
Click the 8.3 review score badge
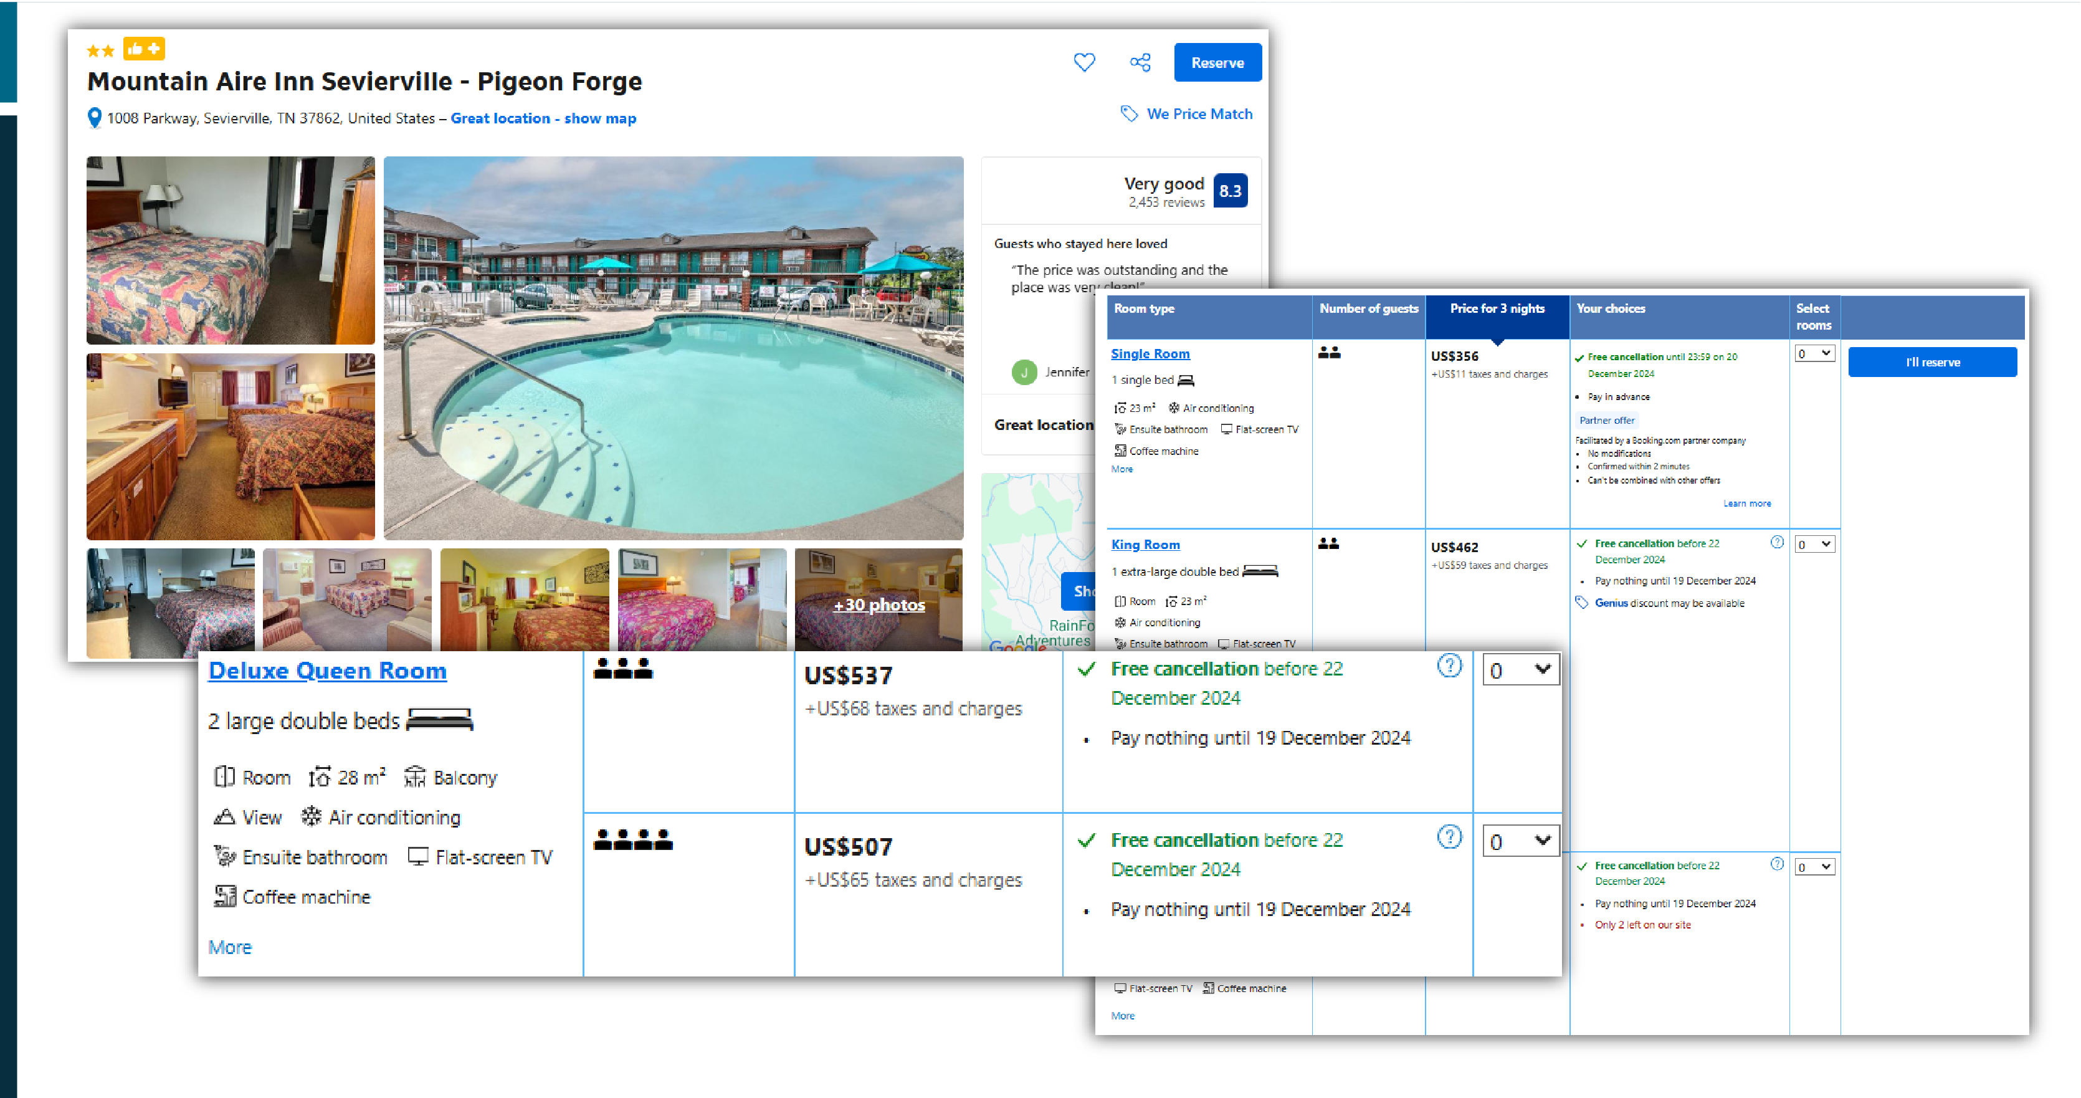click(x=1231, y=191)
